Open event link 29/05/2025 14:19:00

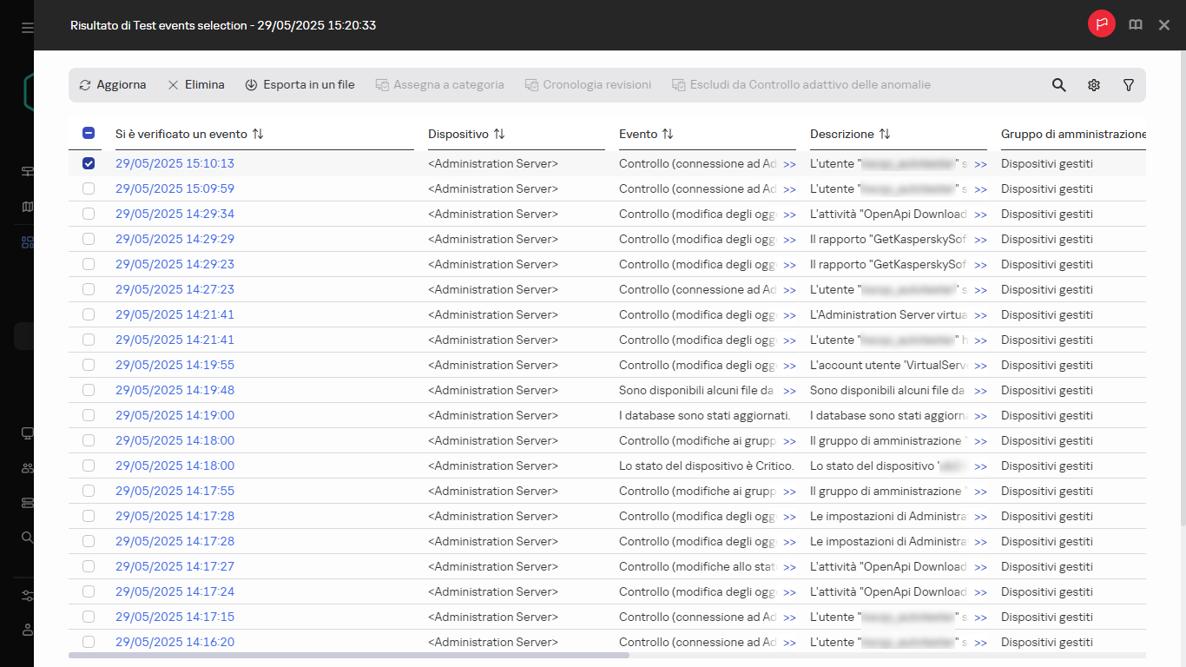[175, 415]
